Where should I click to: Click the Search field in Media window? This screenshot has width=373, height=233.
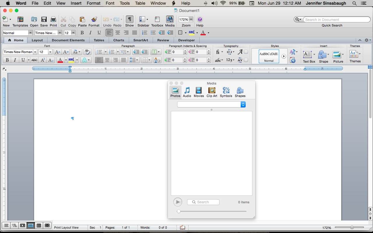203,202
